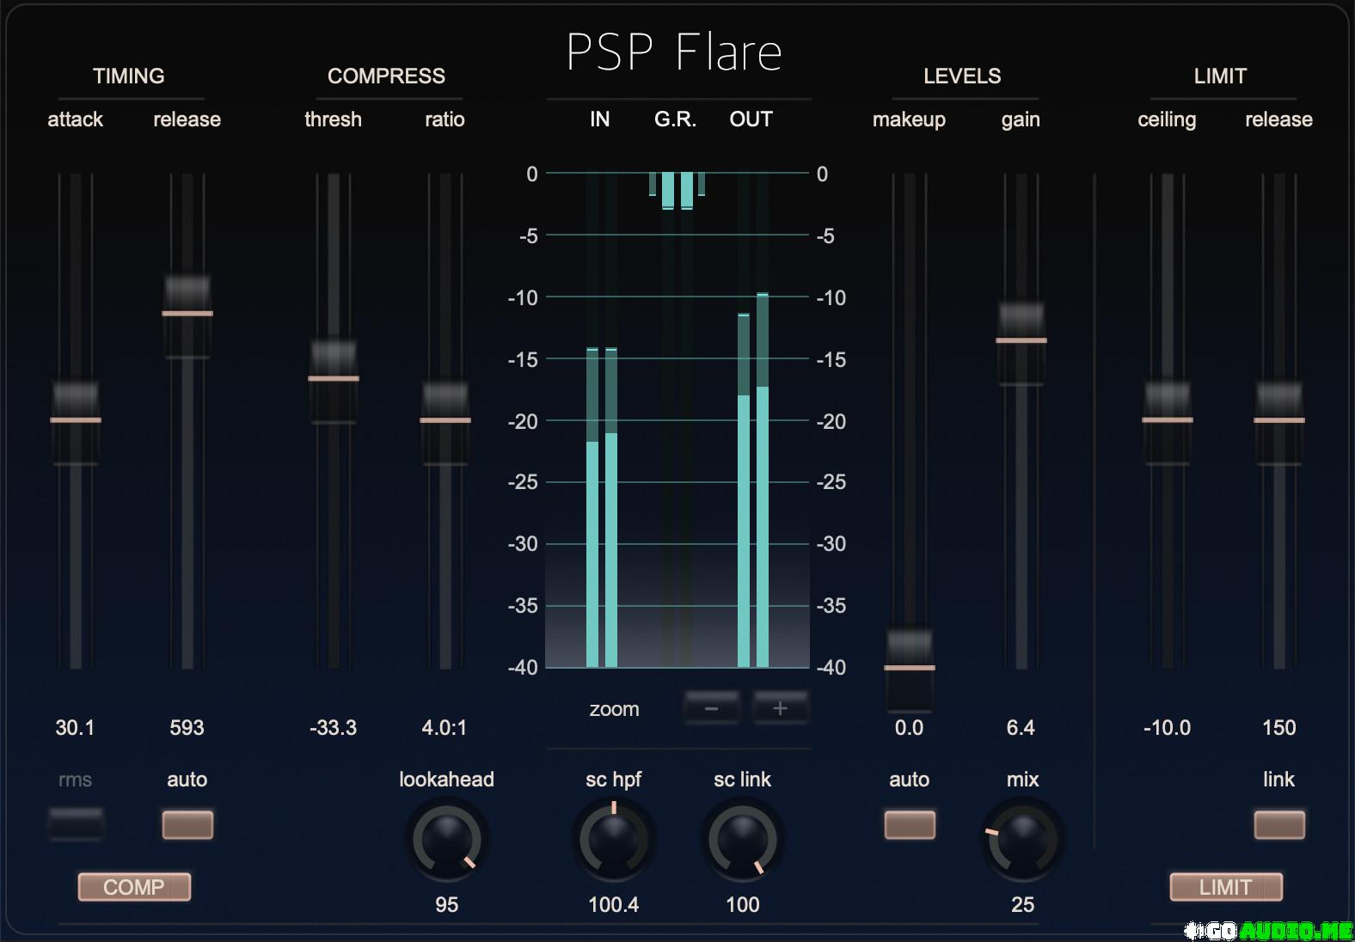Click the makeup label

(x=909, y=119)
